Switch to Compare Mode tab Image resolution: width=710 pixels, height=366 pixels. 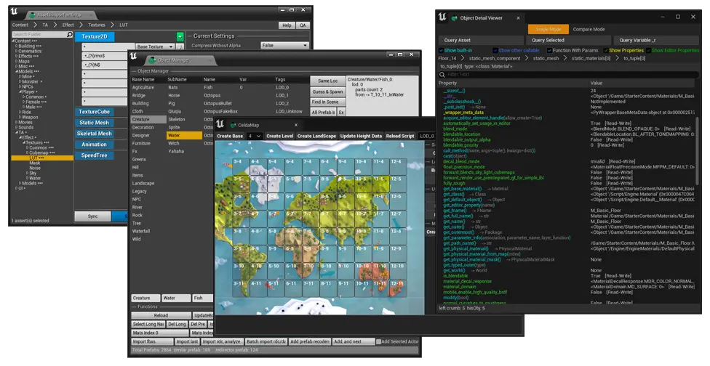(589, 29)
